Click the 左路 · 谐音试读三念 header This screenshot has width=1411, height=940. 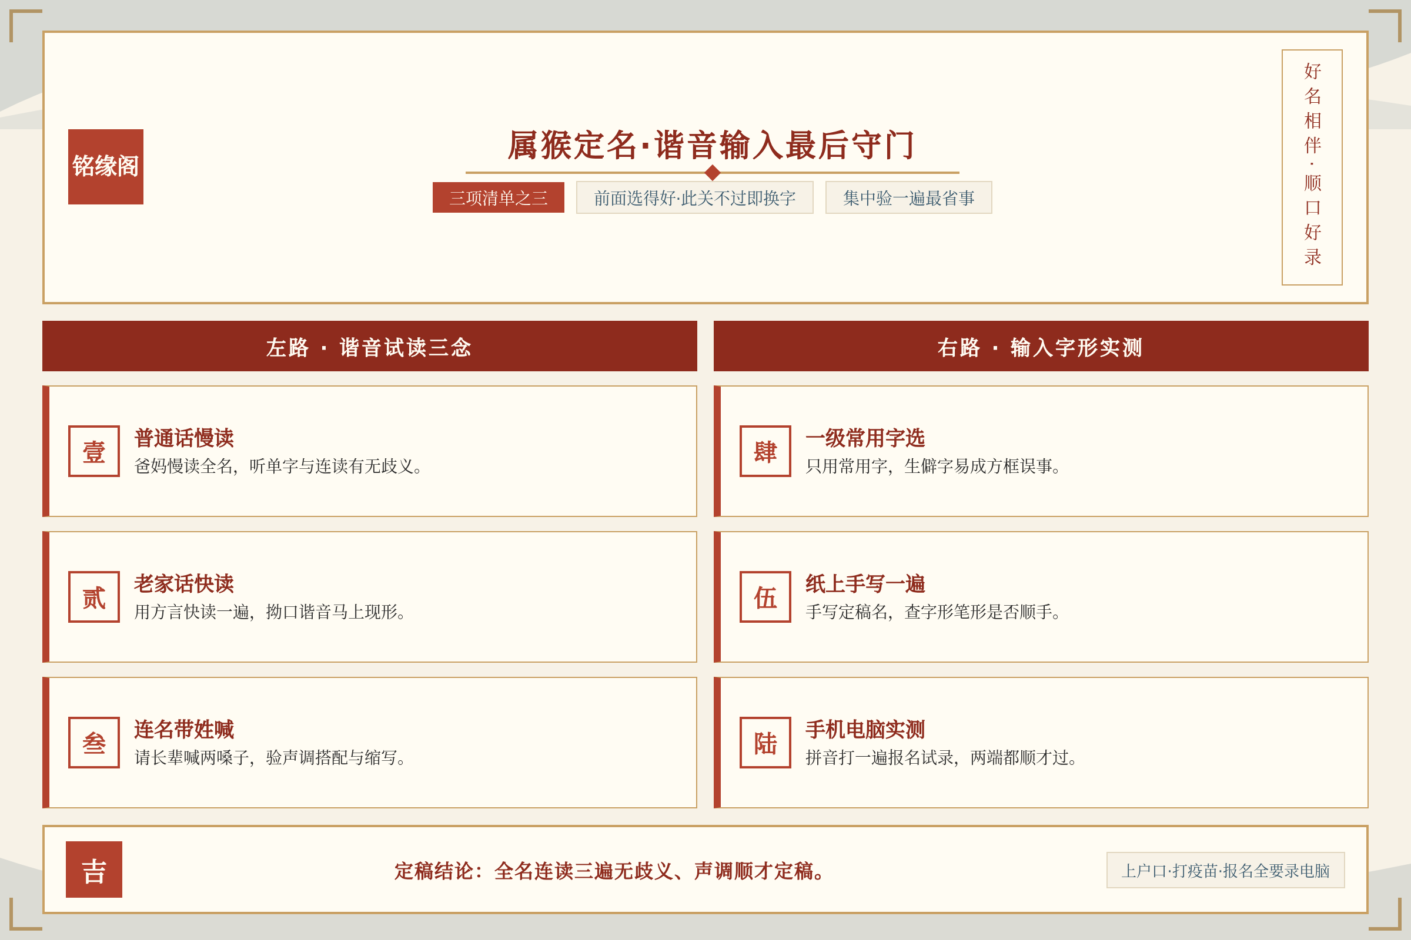[x=370, y=347]
